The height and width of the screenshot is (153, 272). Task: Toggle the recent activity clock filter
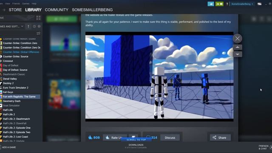coord(34,26)
